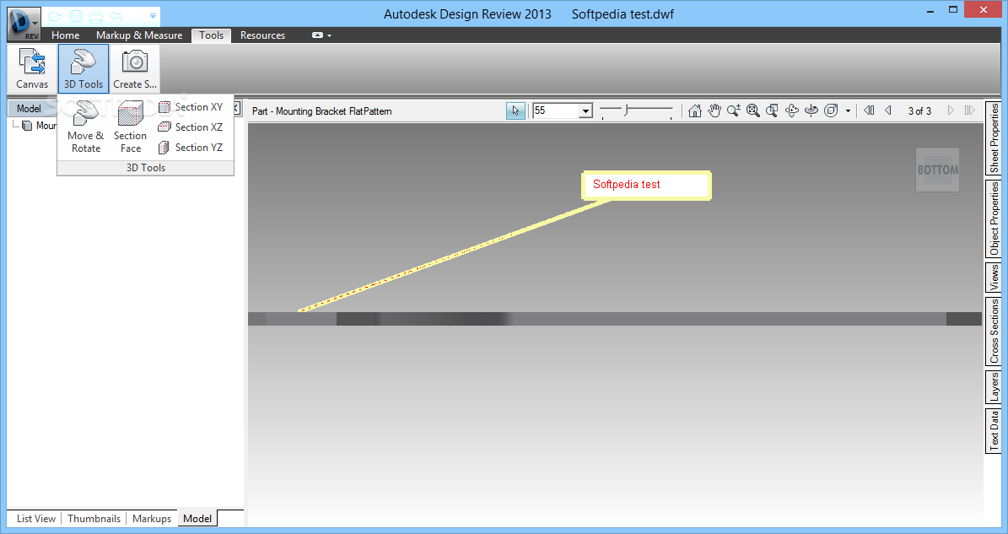Select the Section Face tool
The height and width of the screenshot is (534, 1008).
point(131,127)
